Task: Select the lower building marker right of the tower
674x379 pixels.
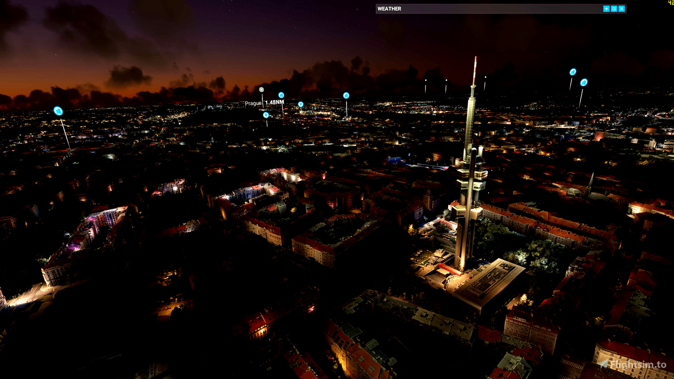Action: point(583,82)
